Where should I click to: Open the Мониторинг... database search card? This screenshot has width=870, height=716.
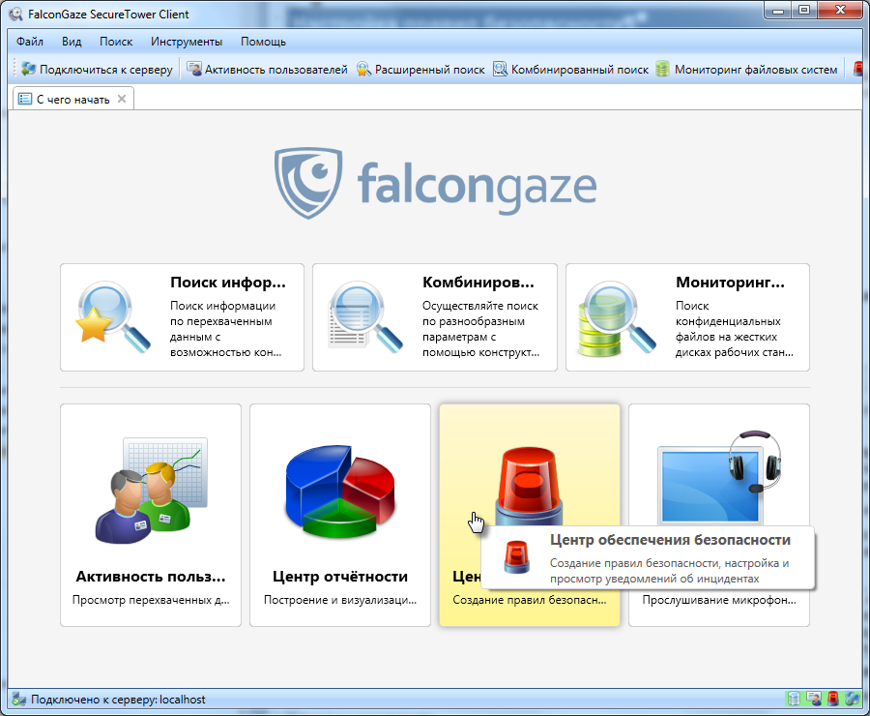point(687,317)
